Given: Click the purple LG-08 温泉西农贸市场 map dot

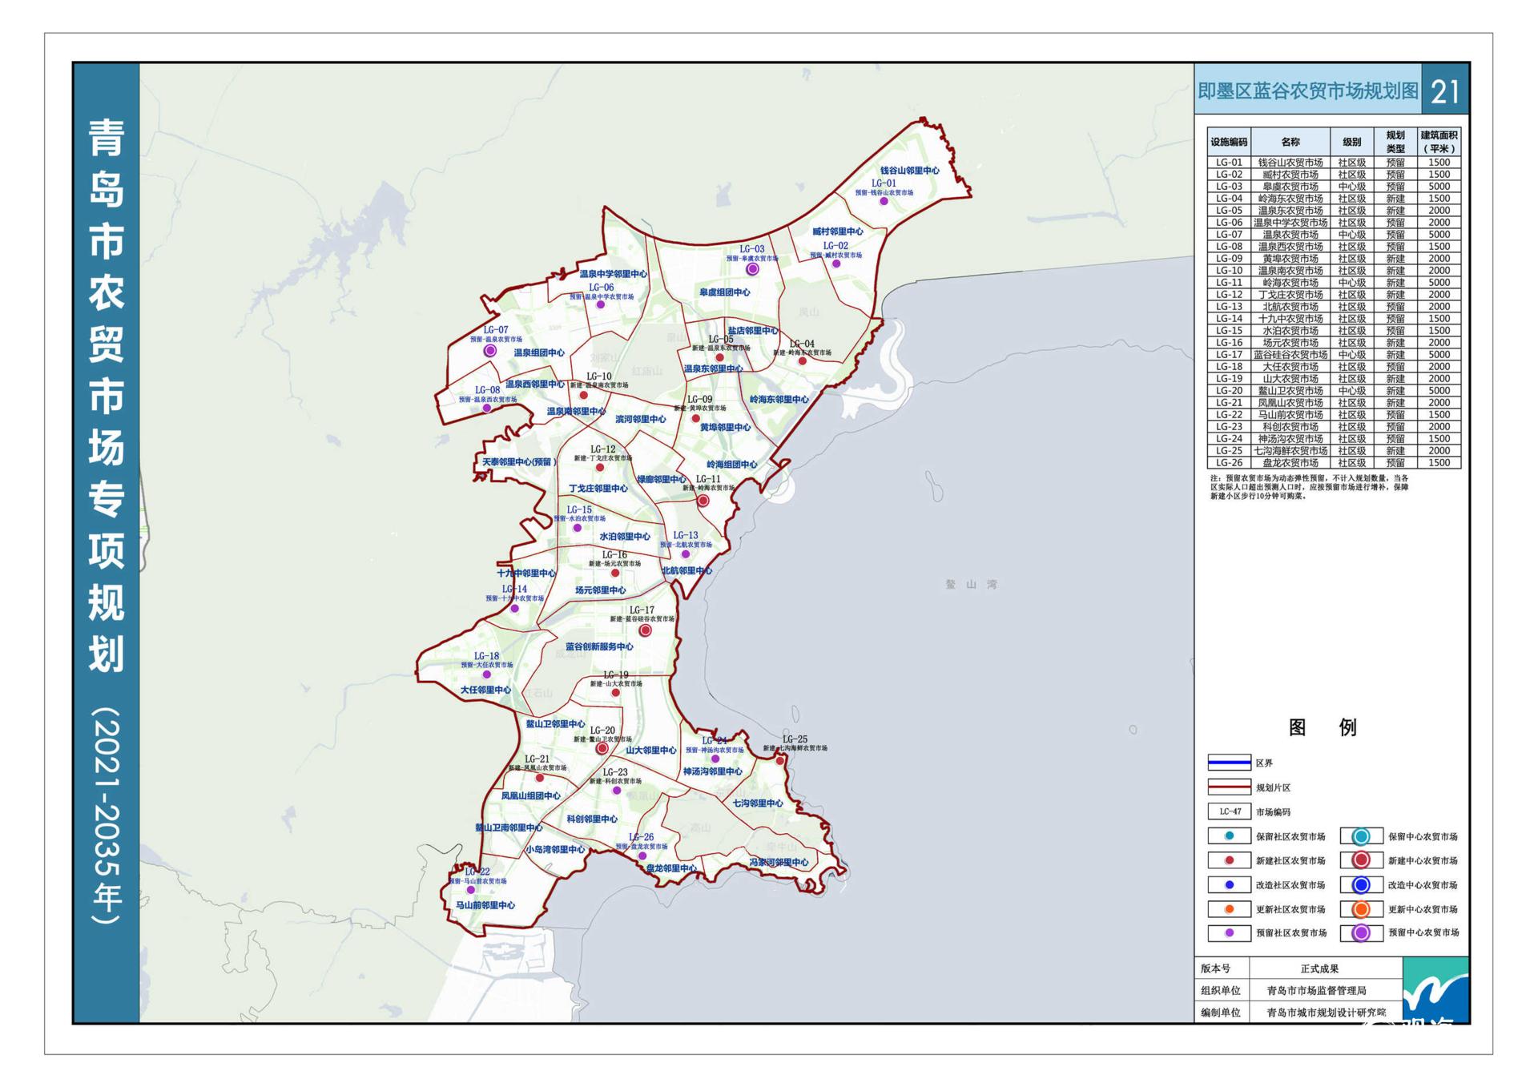Looking at the screenshot, I should (486, 409).
